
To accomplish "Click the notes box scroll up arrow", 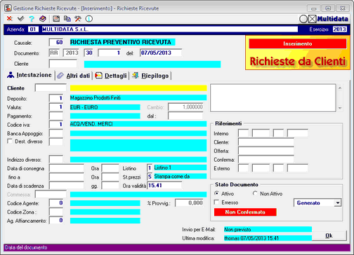I will click(x=340, y=88).
